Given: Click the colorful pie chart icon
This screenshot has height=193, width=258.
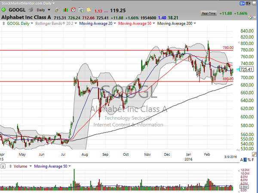Looking at the screenshot, I should 250,17.
